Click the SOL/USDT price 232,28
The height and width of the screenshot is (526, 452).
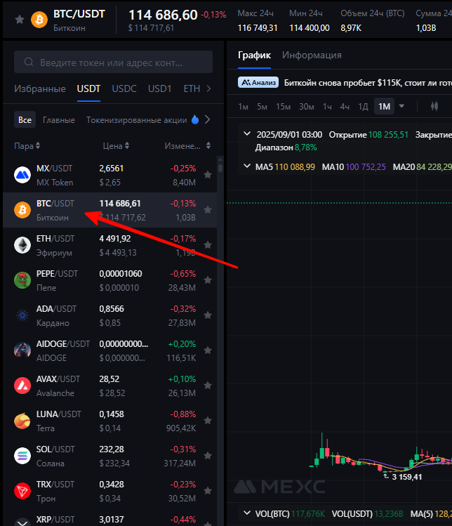point(112,449)
